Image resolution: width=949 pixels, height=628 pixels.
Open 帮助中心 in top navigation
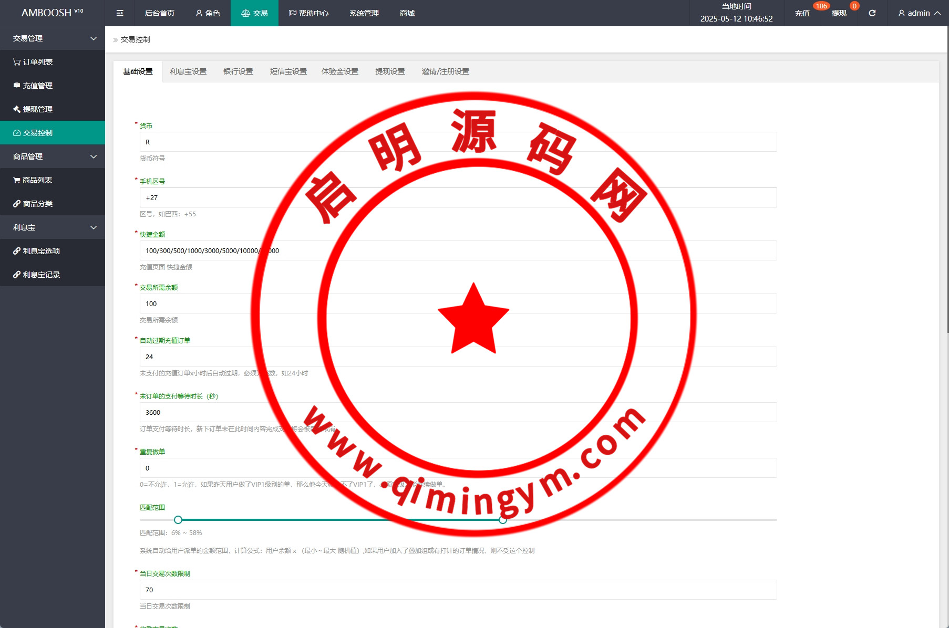[308, 13]
